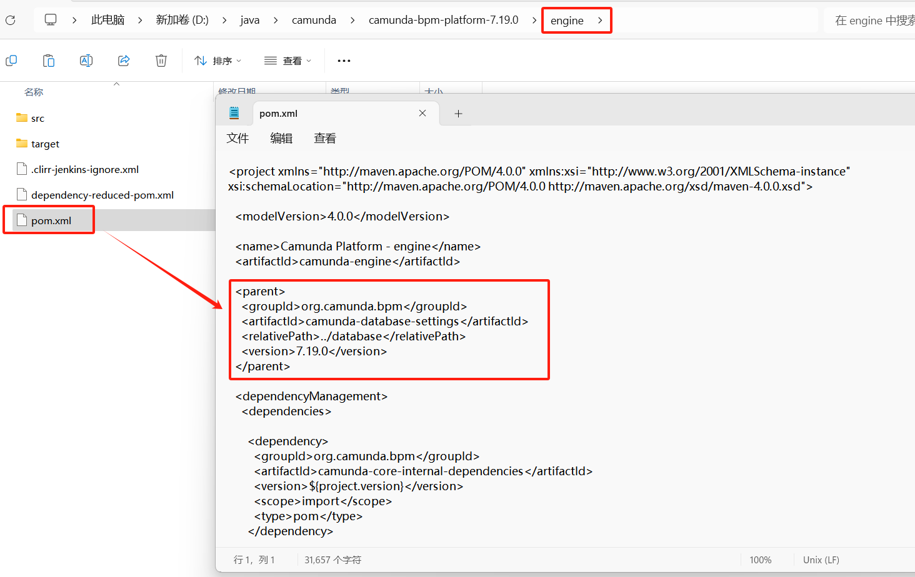Click the Camunda Platform - engine name line
Image resolution: width=915 pixels, height=577 pixels.
(358, 247)
